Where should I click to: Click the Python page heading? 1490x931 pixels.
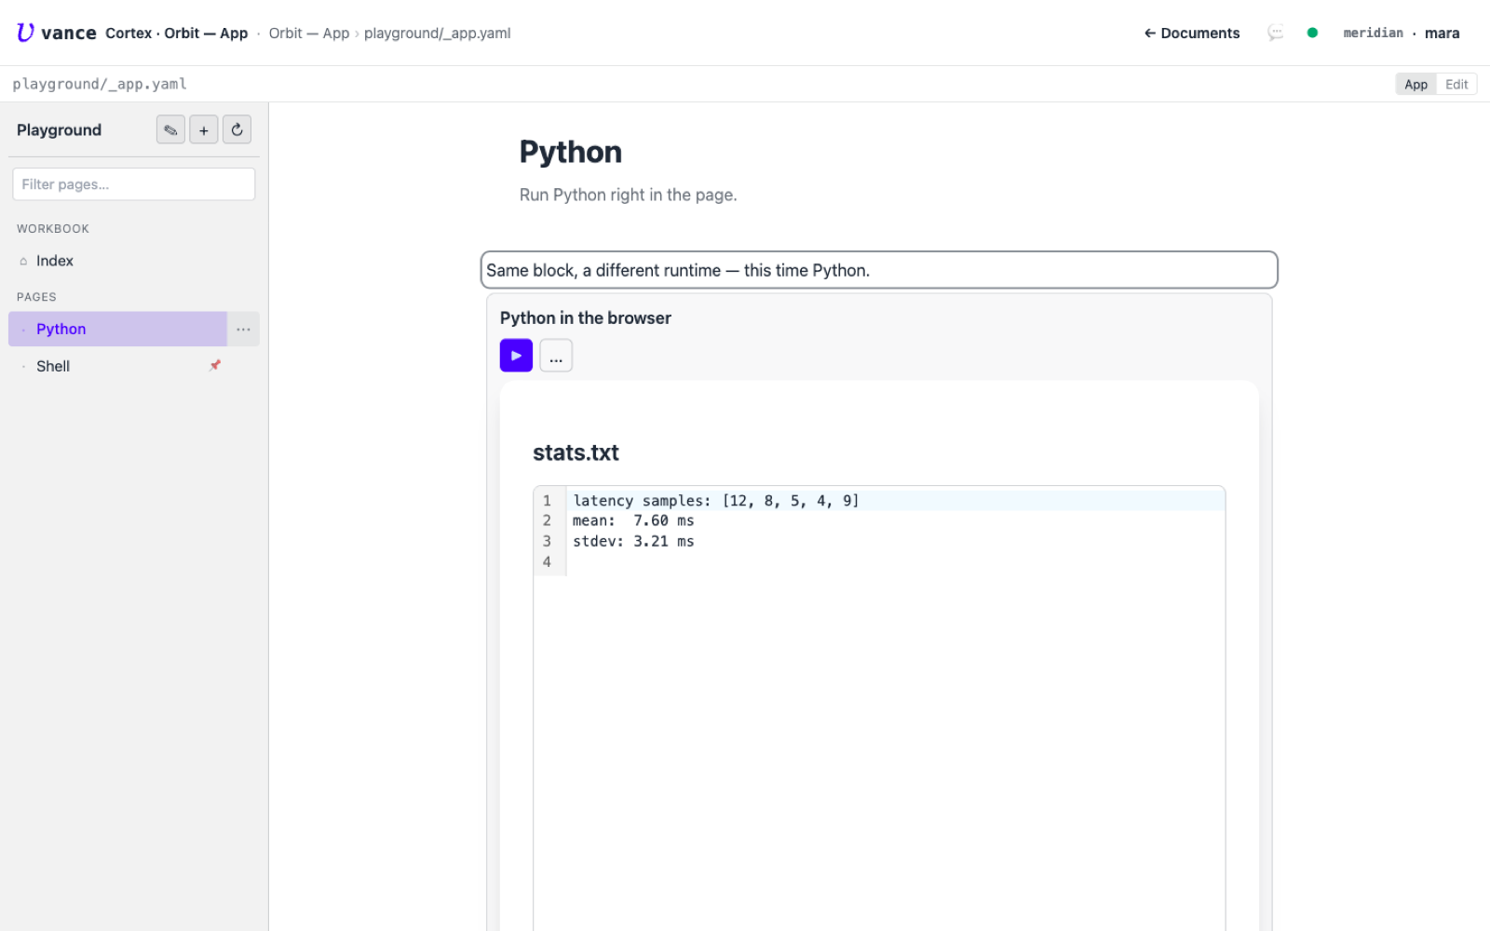(x=571, y=152)
